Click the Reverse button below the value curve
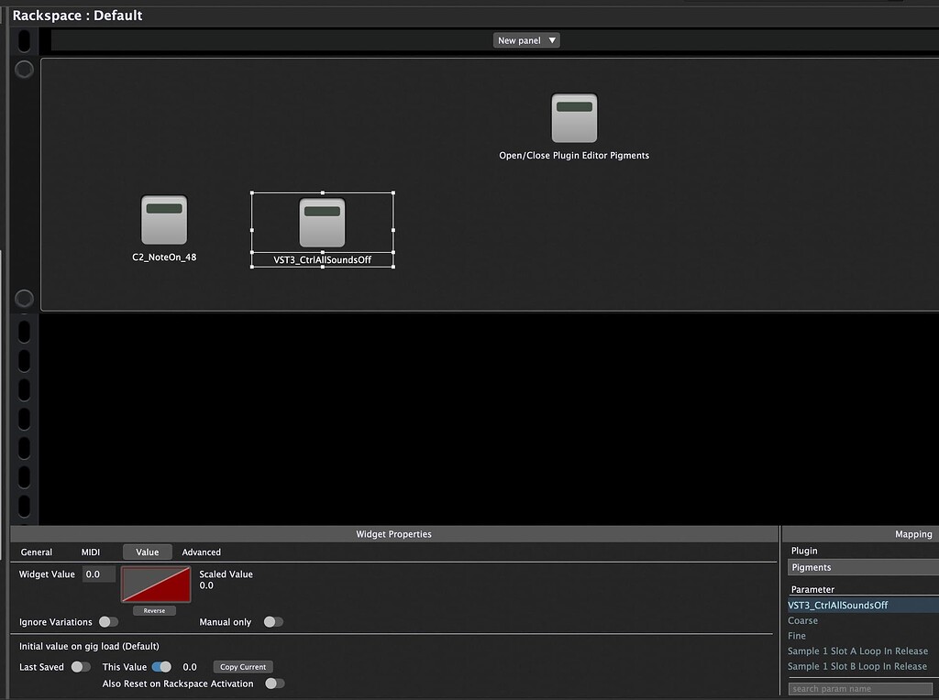 pos(155,609)
